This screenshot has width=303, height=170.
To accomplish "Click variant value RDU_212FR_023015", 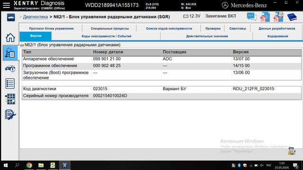I will pos(253,89).
